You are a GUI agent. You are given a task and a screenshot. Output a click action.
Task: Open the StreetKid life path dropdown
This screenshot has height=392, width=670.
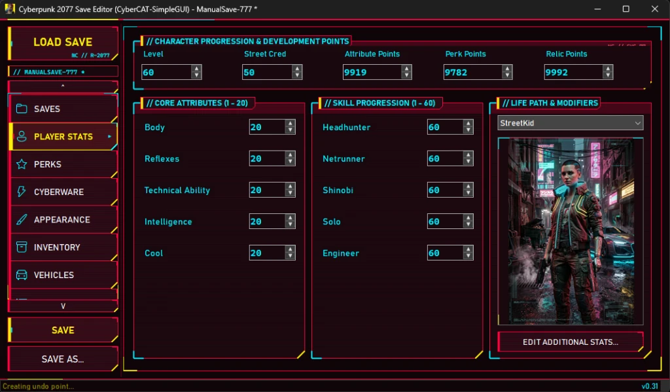pos(571,123)
